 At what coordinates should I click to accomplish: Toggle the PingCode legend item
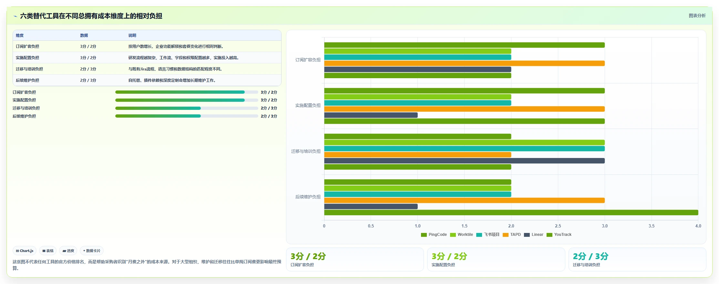click(x=434, y=235)
